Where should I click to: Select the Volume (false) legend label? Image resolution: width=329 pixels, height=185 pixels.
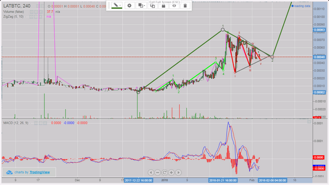(x=13, y=12)
